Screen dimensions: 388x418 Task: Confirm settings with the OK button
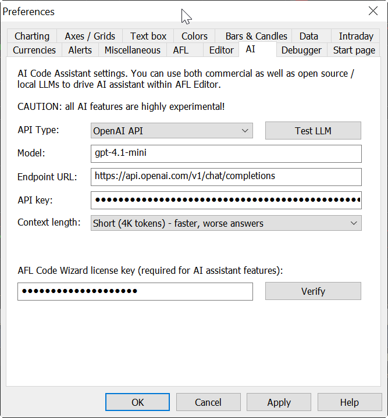[x=137, y=402]
